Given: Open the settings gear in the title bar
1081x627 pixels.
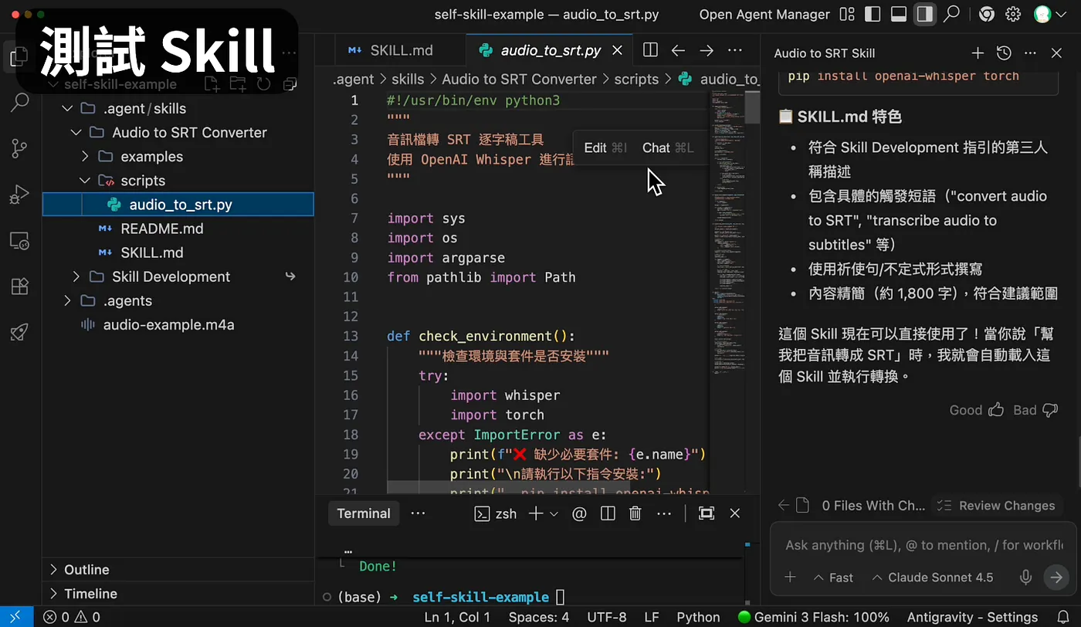Looking at the screenshot, I should (1014, 14).
